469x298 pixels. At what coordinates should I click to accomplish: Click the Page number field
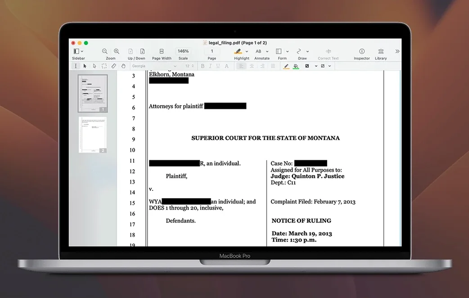tap(212, 51)
